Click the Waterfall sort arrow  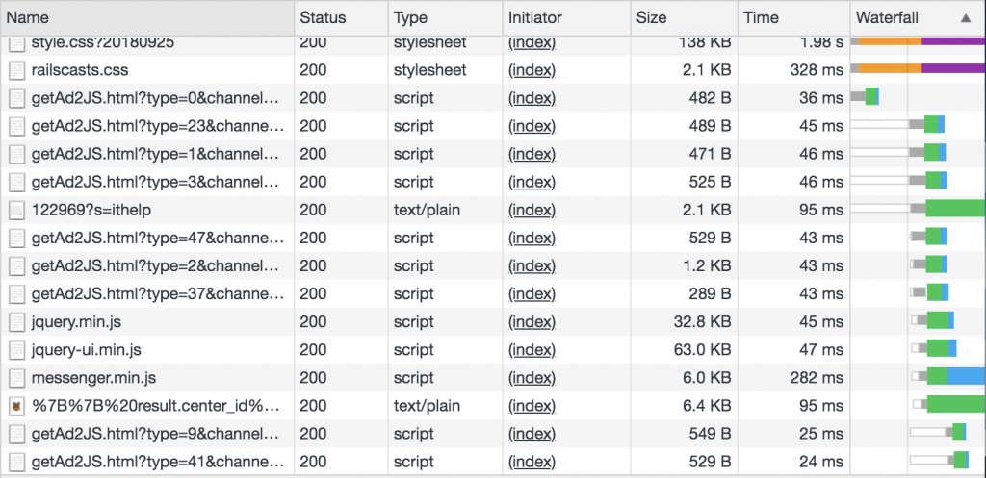point(966,17)
